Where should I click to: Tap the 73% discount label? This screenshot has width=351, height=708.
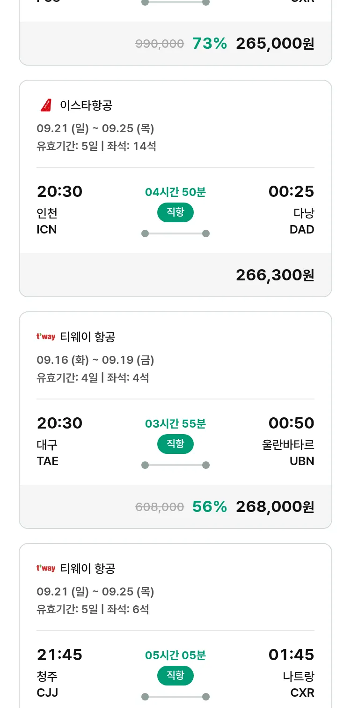[209, 44]
